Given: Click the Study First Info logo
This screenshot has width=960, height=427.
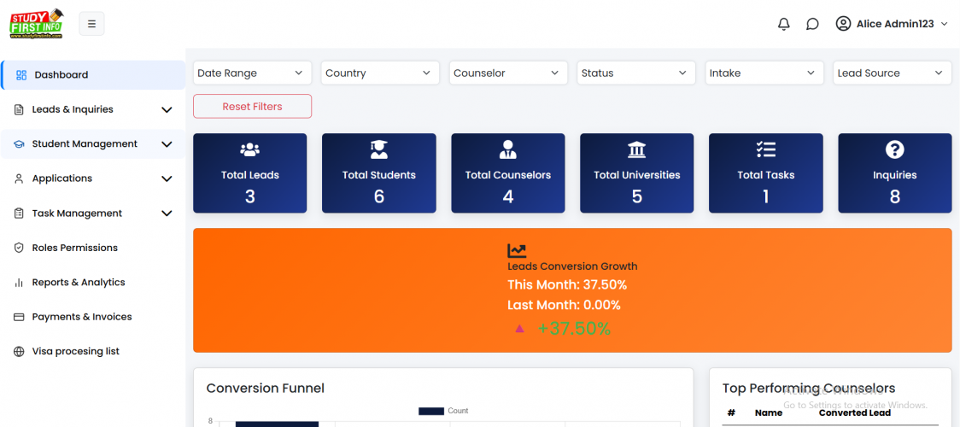Looking at the screenshot, I should (x=37, y=23).
